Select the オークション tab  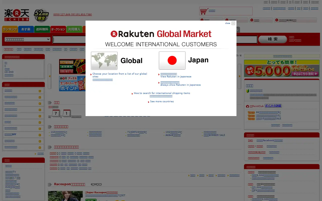[58, 29]
